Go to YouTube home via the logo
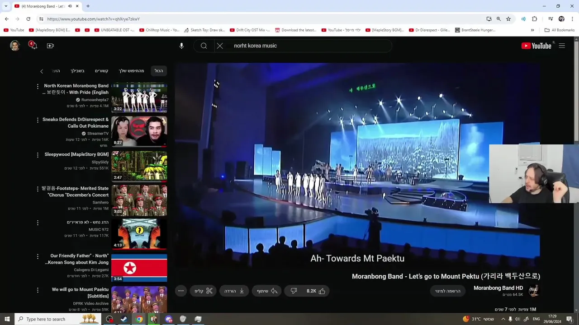 pos(536,46)
